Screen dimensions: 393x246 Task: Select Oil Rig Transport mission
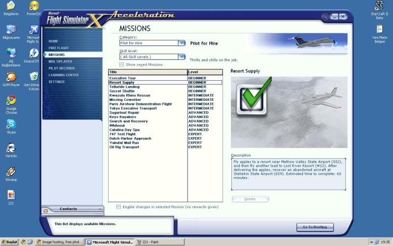click(x=165, y=147)
